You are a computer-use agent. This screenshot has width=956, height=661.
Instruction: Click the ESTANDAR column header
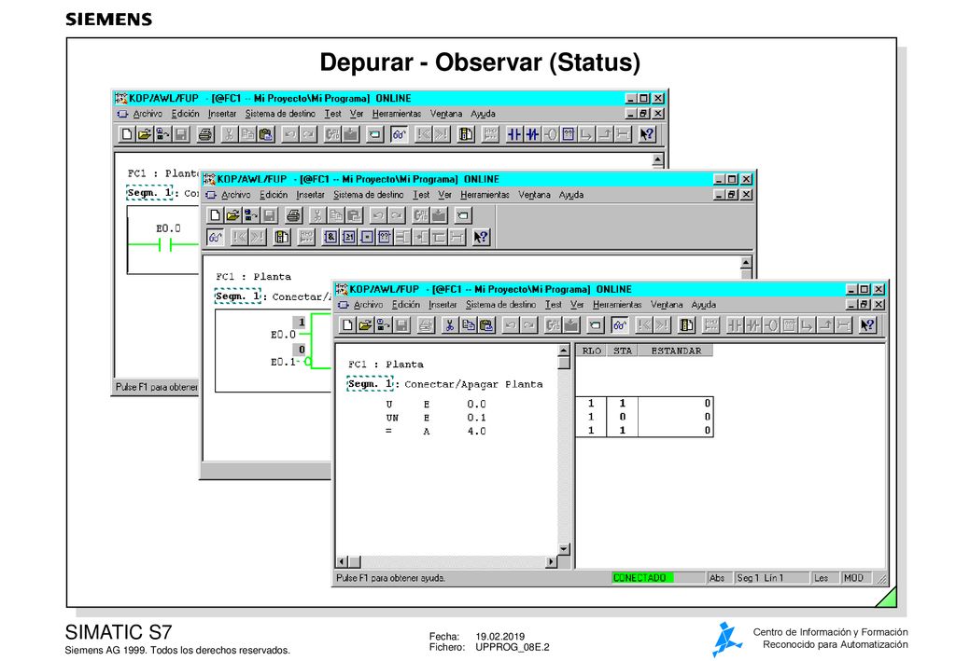(x=676, y=351)
